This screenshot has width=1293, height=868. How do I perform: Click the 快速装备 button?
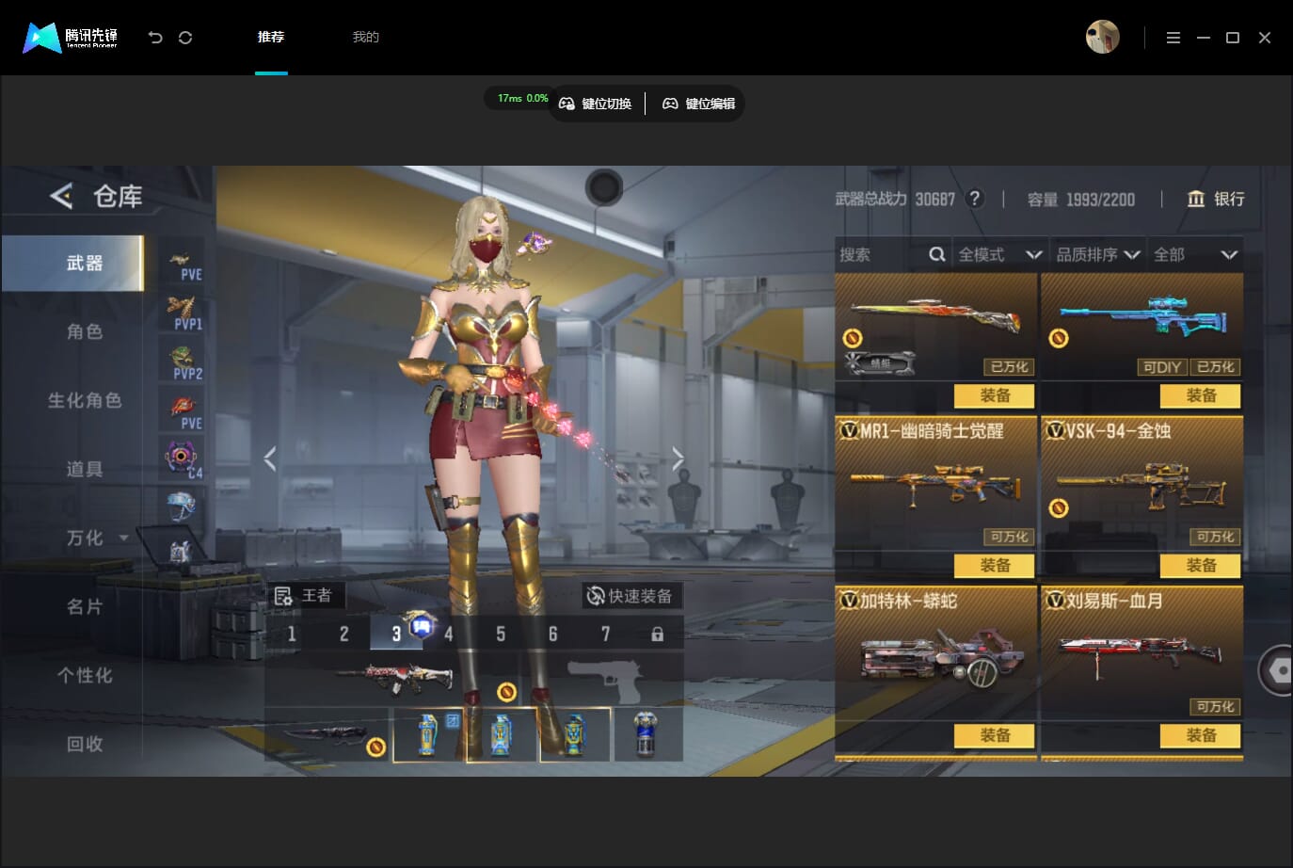[x=631, y=595]
